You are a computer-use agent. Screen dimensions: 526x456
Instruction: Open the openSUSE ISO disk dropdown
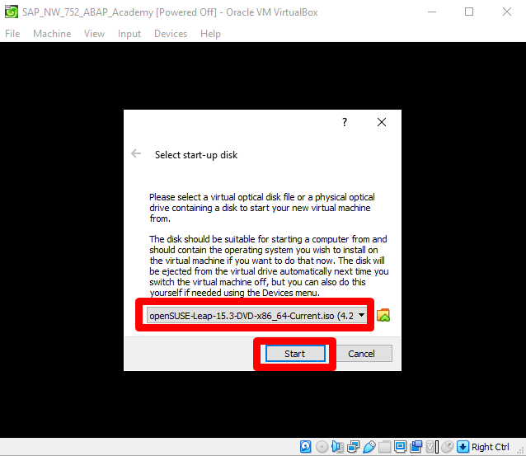click(256, 315)
